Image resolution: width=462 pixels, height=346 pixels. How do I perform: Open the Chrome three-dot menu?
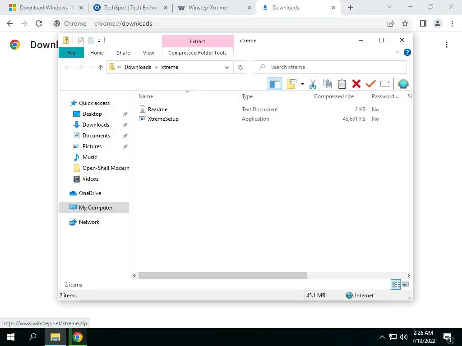click(452, 23)
